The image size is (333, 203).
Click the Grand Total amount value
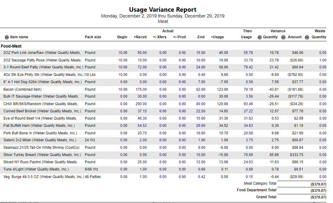point(318,197)
